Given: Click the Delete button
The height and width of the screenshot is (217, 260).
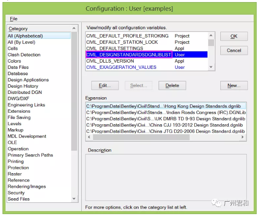Looking at the screenshot, I should click(x=172, y=86).
